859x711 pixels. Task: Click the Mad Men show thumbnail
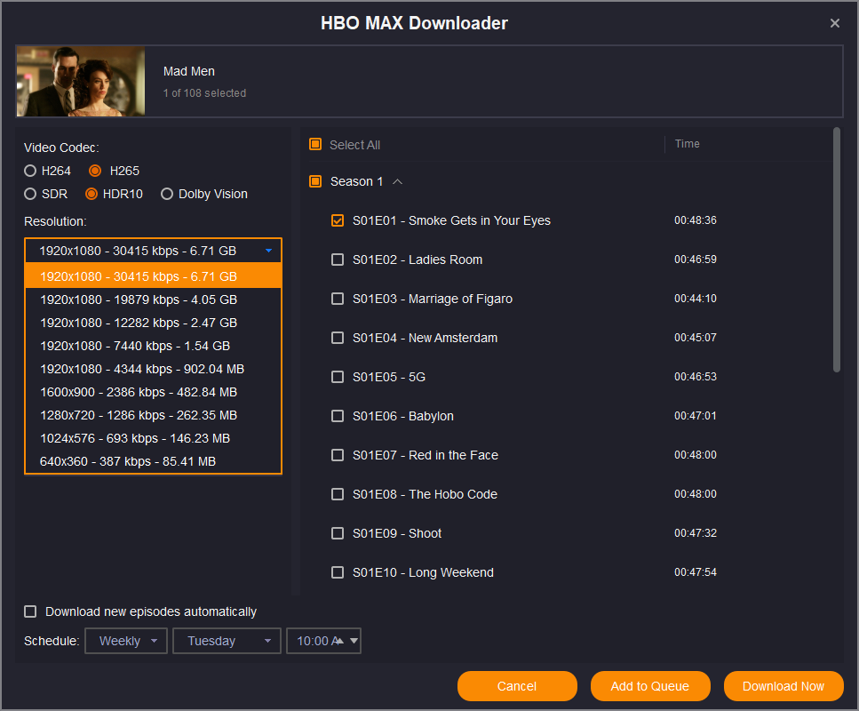coord(81,82)
